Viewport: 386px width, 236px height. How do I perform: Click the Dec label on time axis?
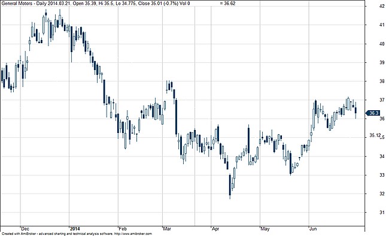click(x=25, y=229)
